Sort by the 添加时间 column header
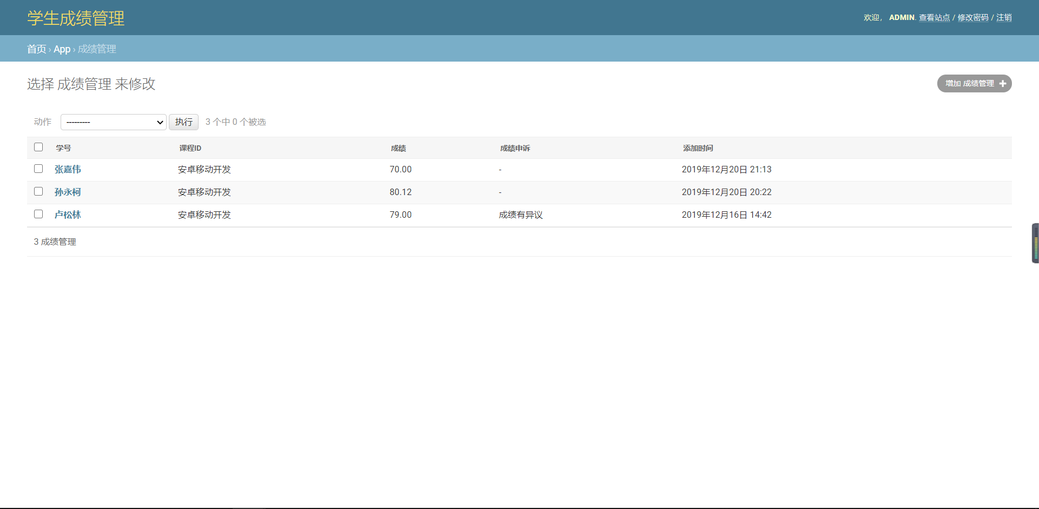 (698, 148)
